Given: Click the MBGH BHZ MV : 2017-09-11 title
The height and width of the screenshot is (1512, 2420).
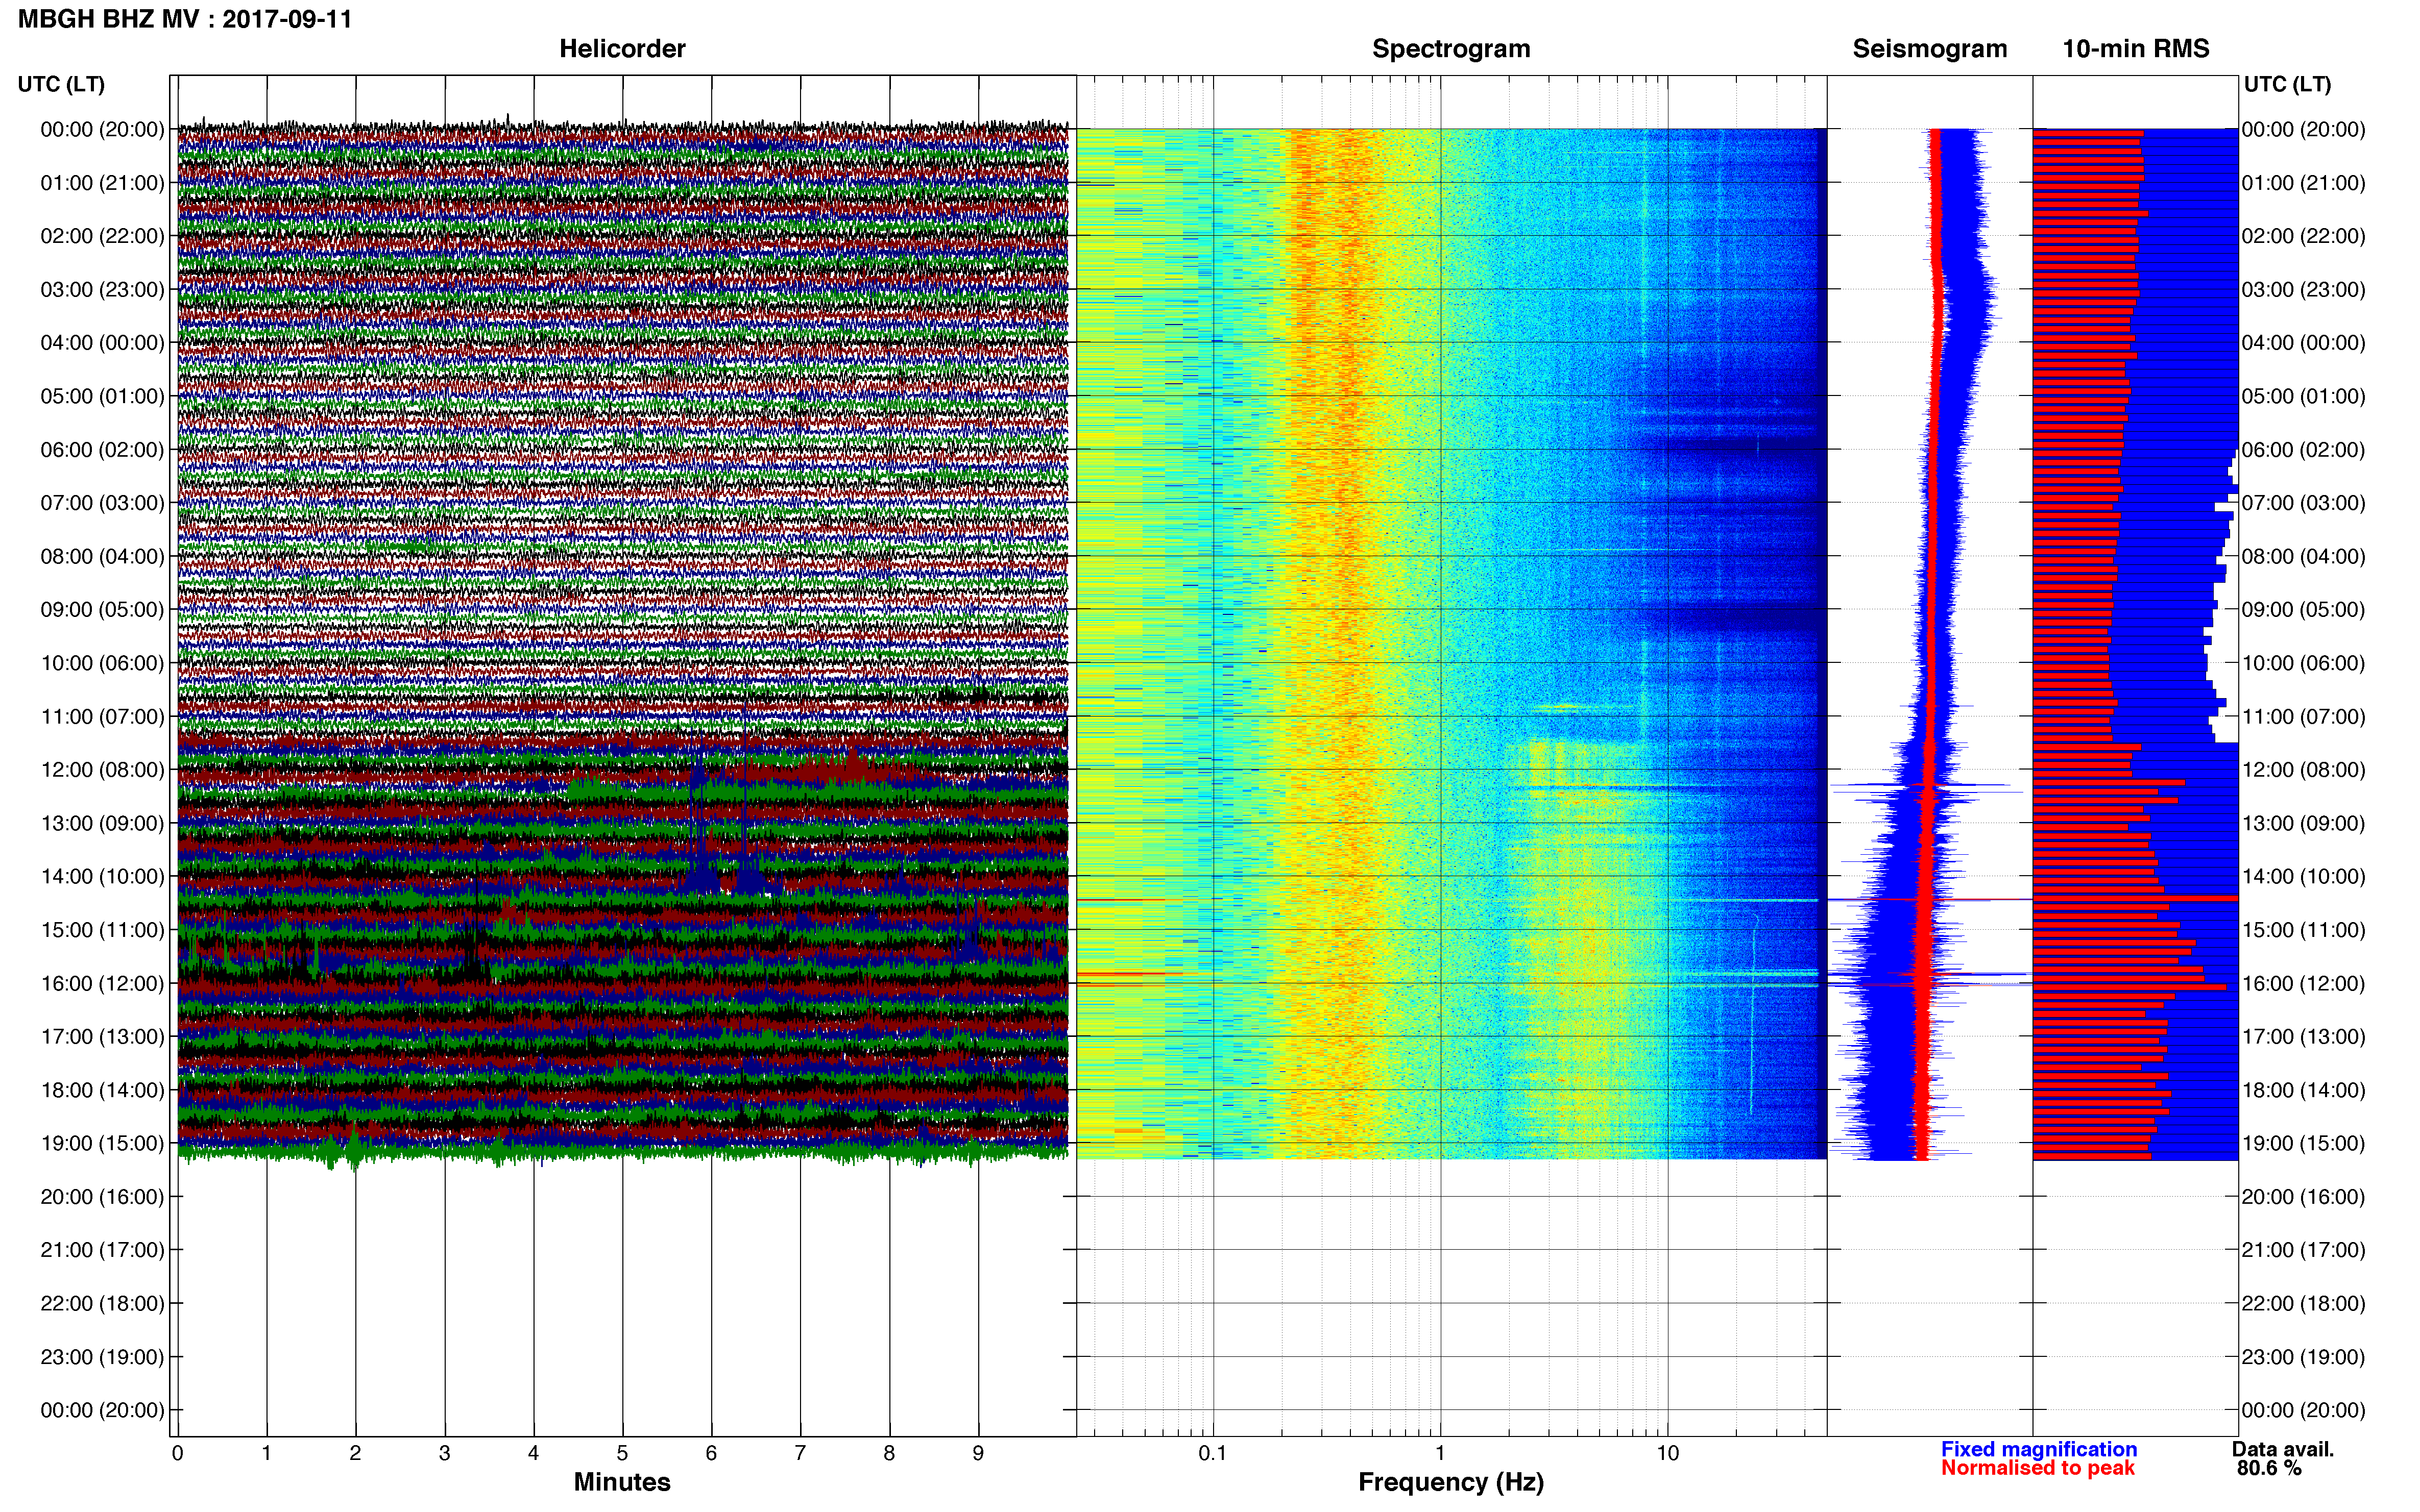Looking at the screenshot, I should [x=185, y=19].
